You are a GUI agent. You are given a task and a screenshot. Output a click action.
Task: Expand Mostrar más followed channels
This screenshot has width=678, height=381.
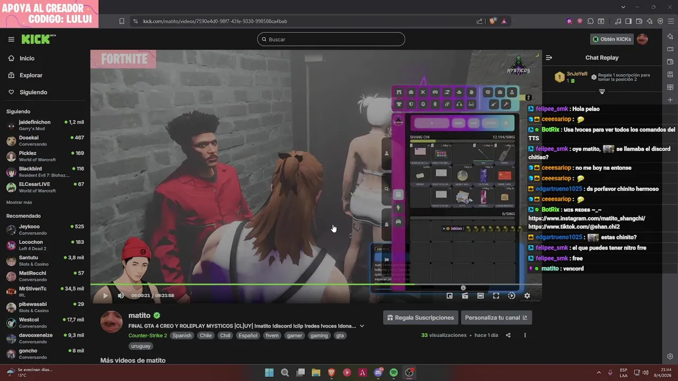pos(19,202)
